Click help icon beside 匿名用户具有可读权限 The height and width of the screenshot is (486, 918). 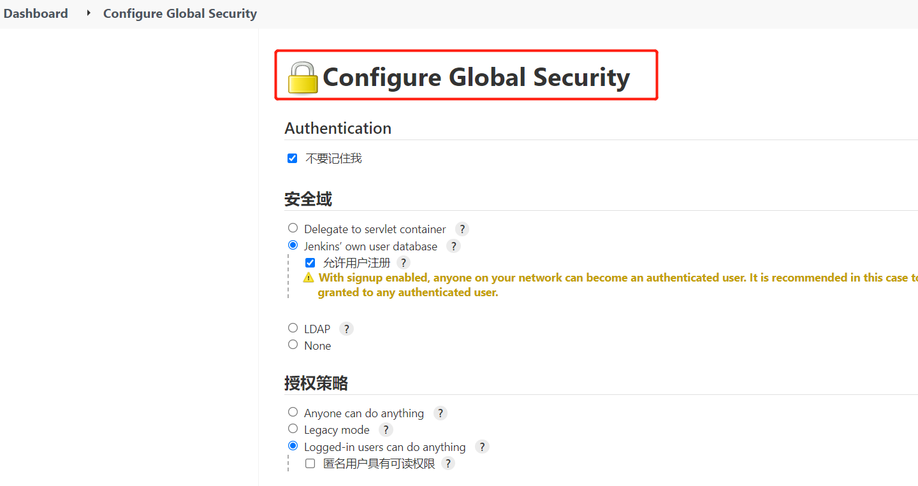click(449, 464)
